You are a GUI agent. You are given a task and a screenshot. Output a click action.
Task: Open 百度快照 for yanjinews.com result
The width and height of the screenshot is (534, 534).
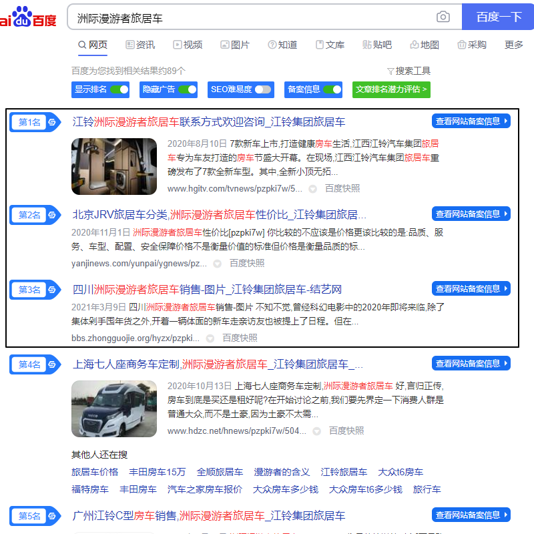point(247,263)
